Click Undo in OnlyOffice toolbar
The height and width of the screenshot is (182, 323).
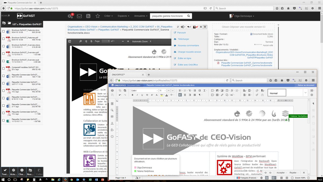point(120,95)
